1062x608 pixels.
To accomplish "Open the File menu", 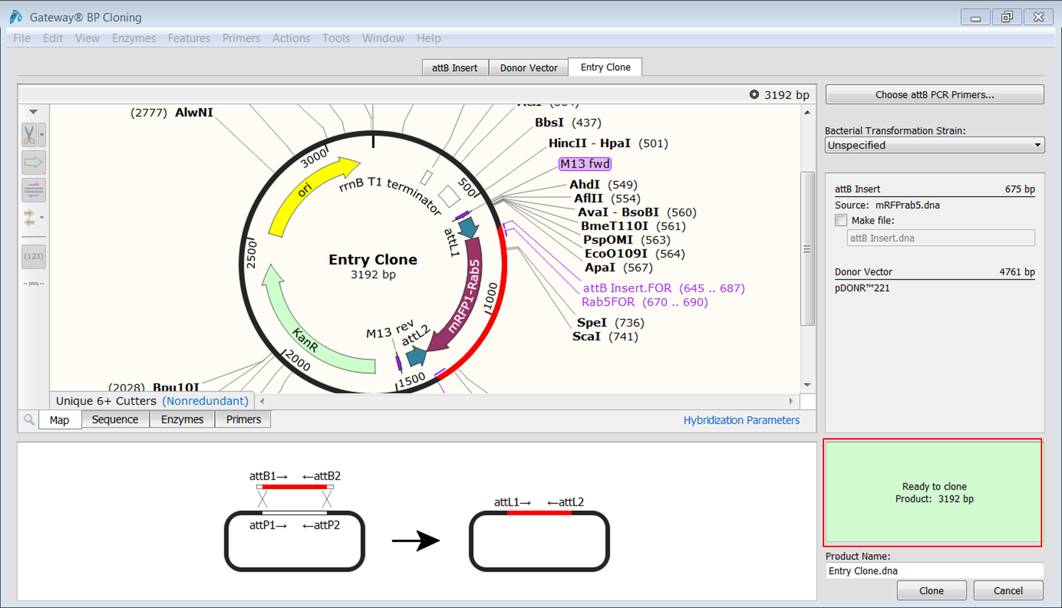I will 22,38.
